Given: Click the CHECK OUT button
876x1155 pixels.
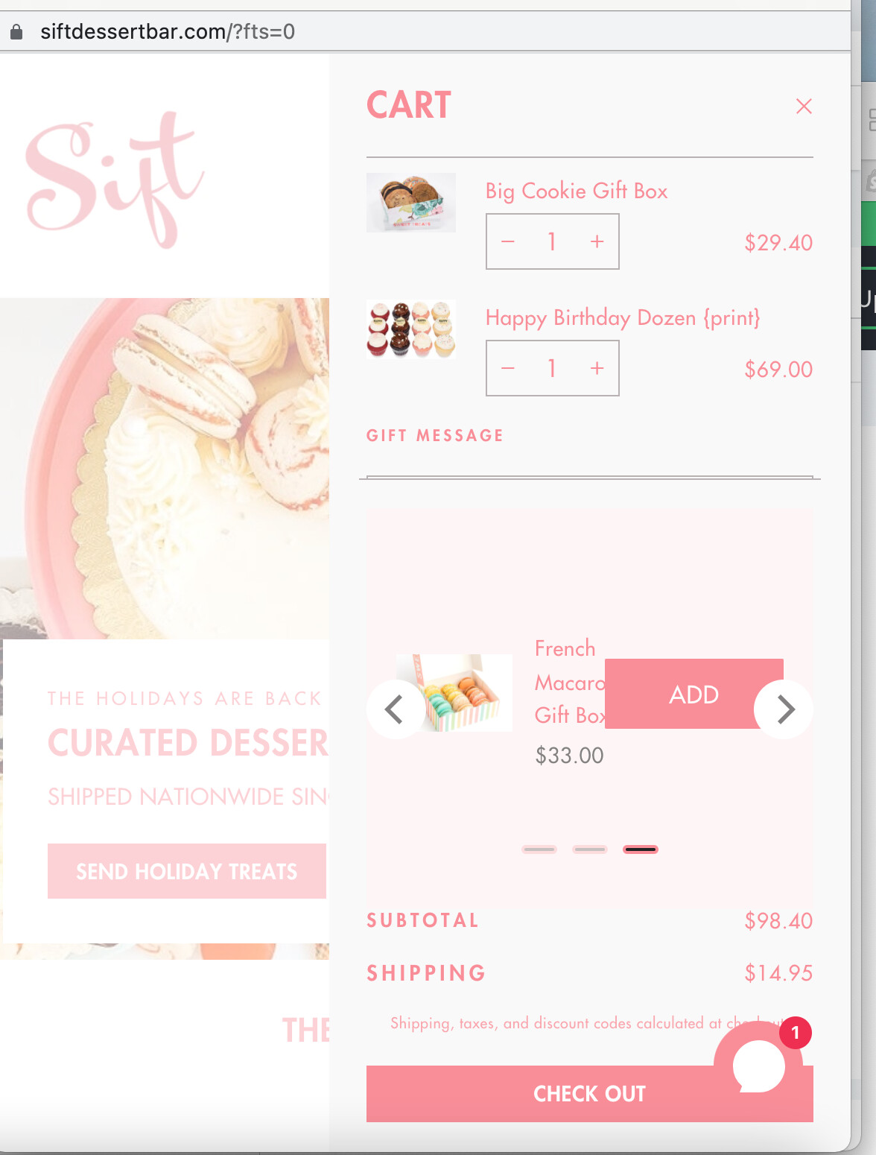Looking at the screenshot, I should pos(590,1094).
